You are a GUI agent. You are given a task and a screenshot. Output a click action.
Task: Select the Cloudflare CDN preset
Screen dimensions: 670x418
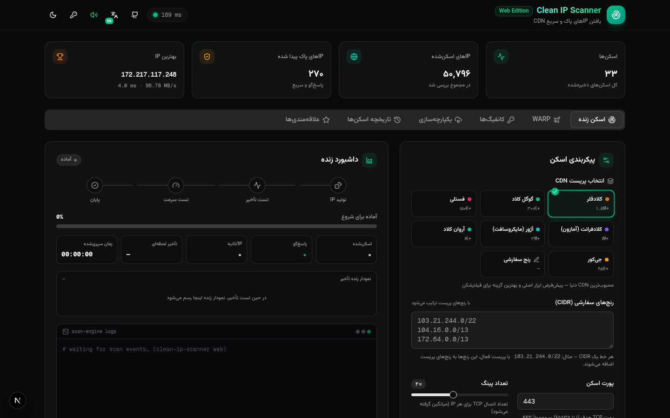pos(581,203)
